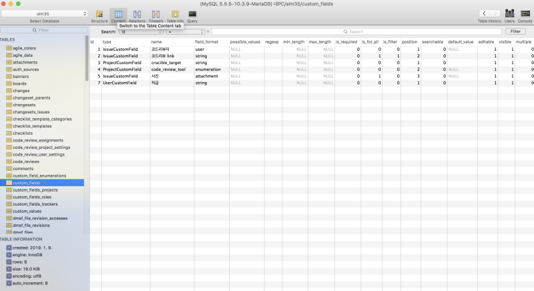Screen dimensions: 534x291
Task: Open the Structure view
Action: click(99, 16)
